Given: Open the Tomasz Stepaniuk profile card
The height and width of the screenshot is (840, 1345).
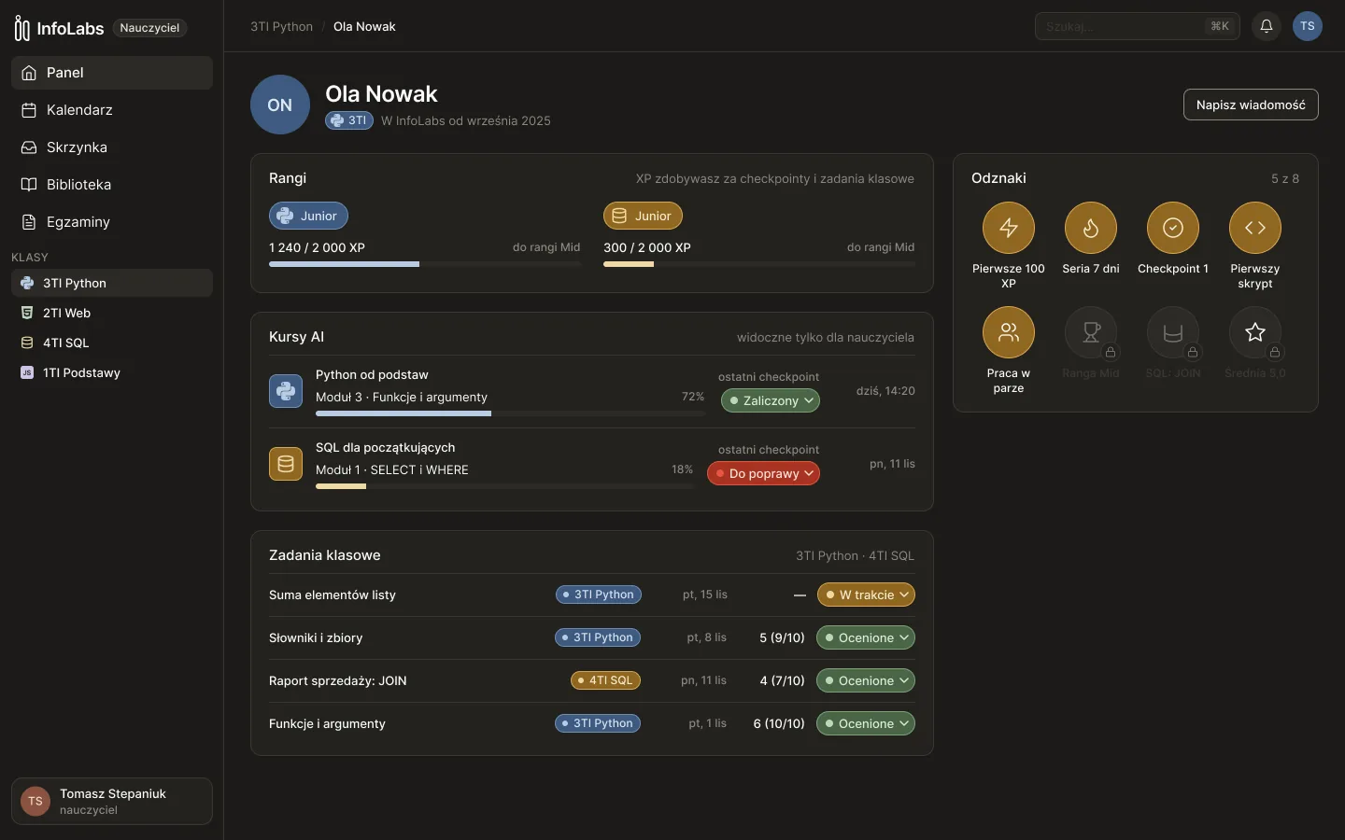Looking at the screenshot, I should (x=112, y=801).
